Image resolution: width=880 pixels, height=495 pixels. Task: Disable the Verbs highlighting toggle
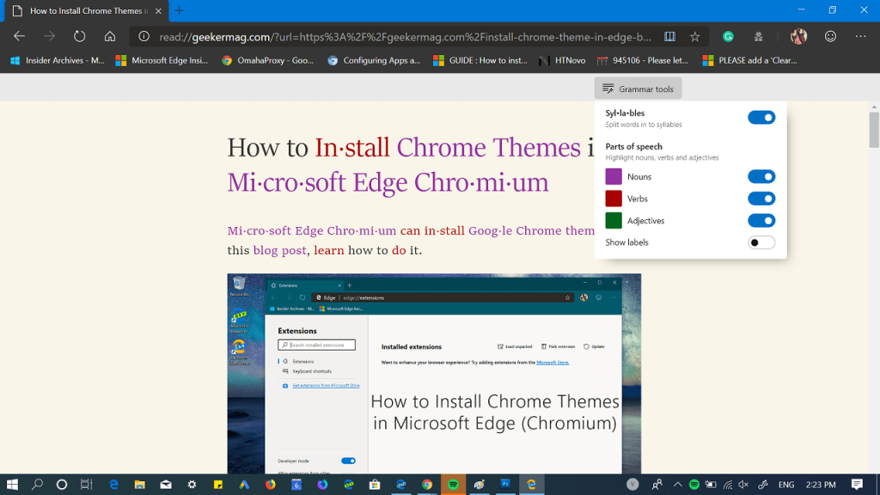click(761, 199)
